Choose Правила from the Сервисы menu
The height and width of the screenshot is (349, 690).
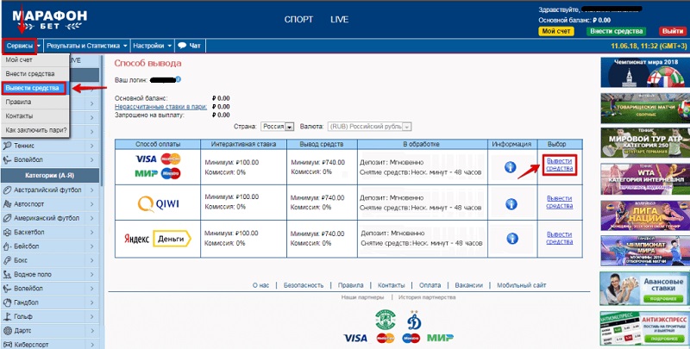point(18,102)
